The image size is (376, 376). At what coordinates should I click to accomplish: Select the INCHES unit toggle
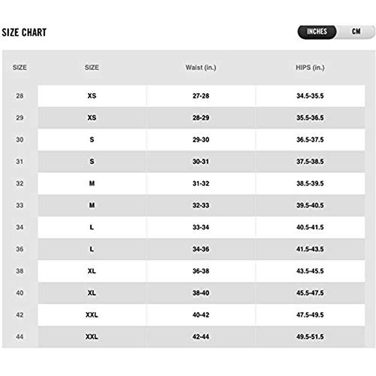click(x=317, y=31)
